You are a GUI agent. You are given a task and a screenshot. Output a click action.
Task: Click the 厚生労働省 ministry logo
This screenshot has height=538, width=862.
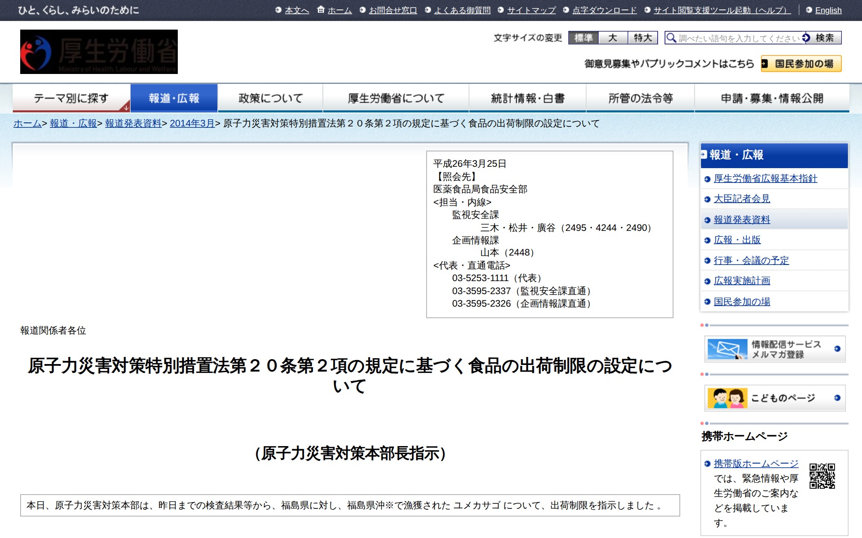98,52
